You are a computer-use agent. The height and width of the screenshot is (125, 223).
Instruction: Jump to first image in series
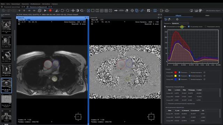pyautogui.click(x=29, y=11)
